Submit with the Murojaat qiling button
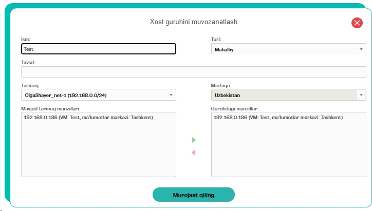 pos(194,195)
